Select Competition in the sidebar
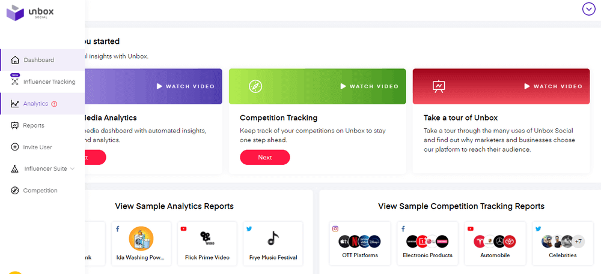 40,191
